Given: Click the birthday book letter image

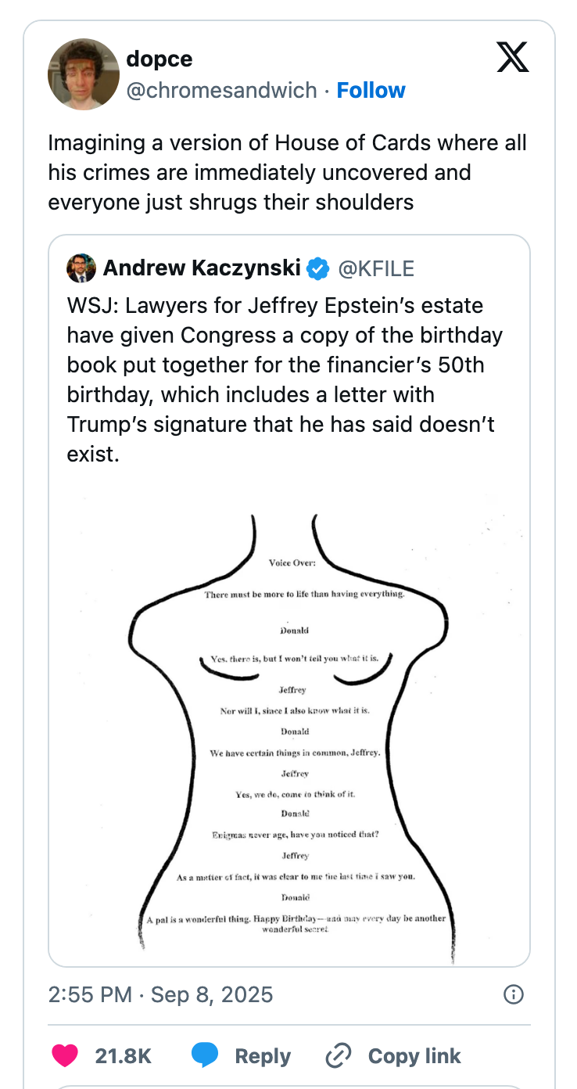Looking at the screenshot, I should (288, 728).
